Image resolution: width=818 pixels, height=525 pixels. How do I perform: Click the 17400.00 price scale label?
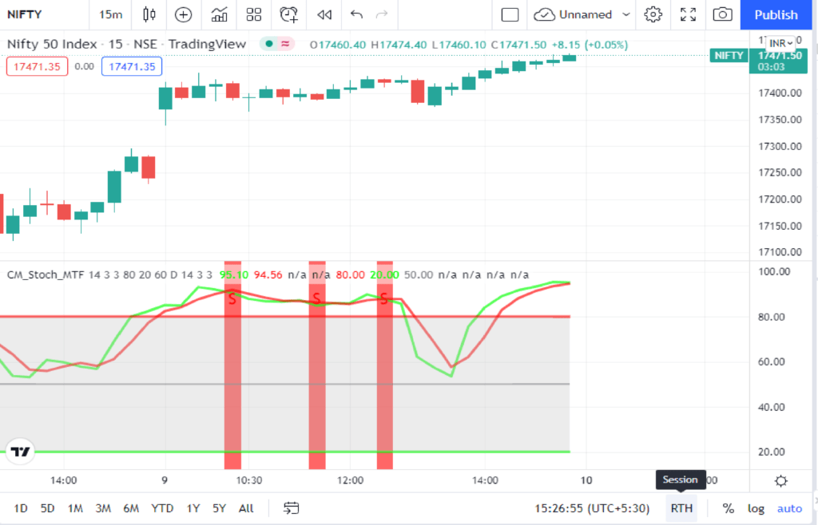coord(780,93)
